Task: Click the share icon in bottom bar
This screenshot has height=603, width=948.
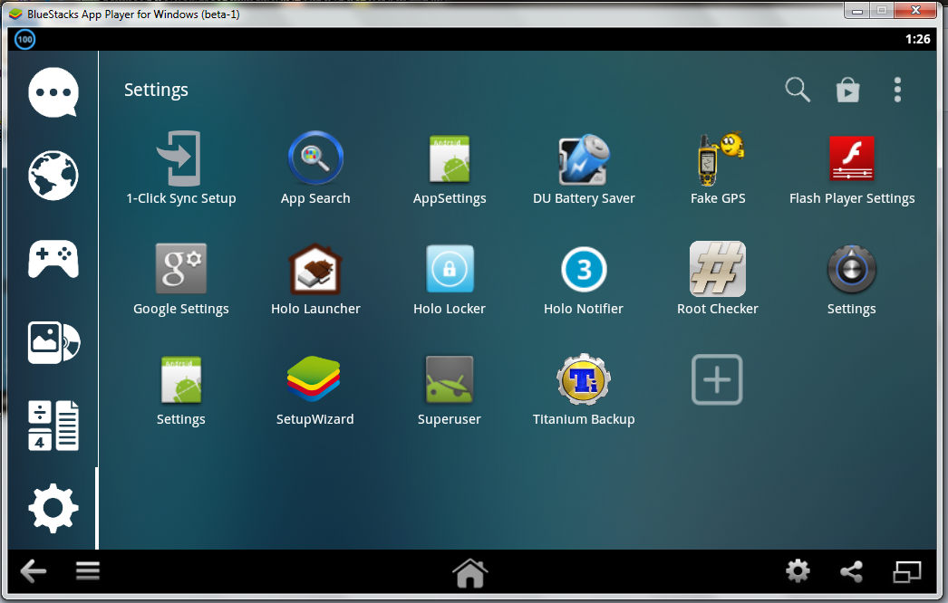Action: tap(851, 571)
